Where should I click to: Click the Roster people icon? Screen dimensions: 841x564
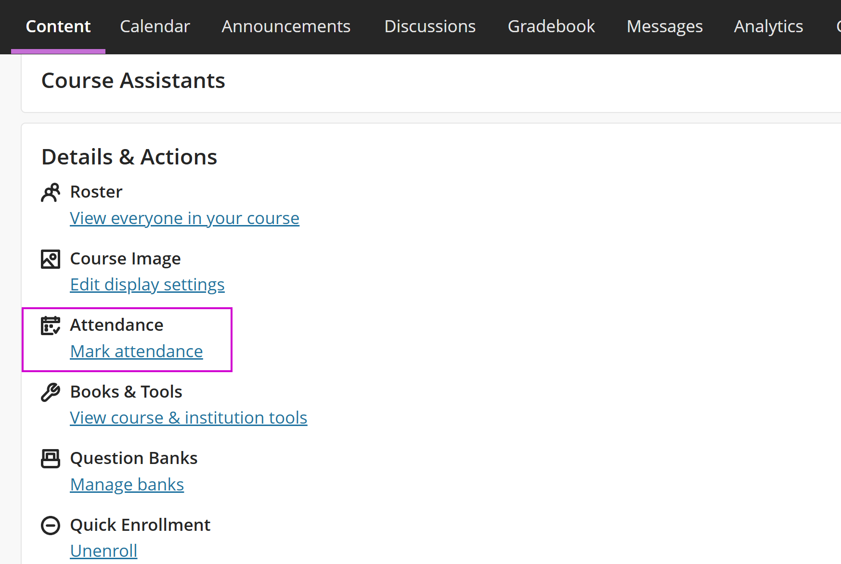[51, 192]
